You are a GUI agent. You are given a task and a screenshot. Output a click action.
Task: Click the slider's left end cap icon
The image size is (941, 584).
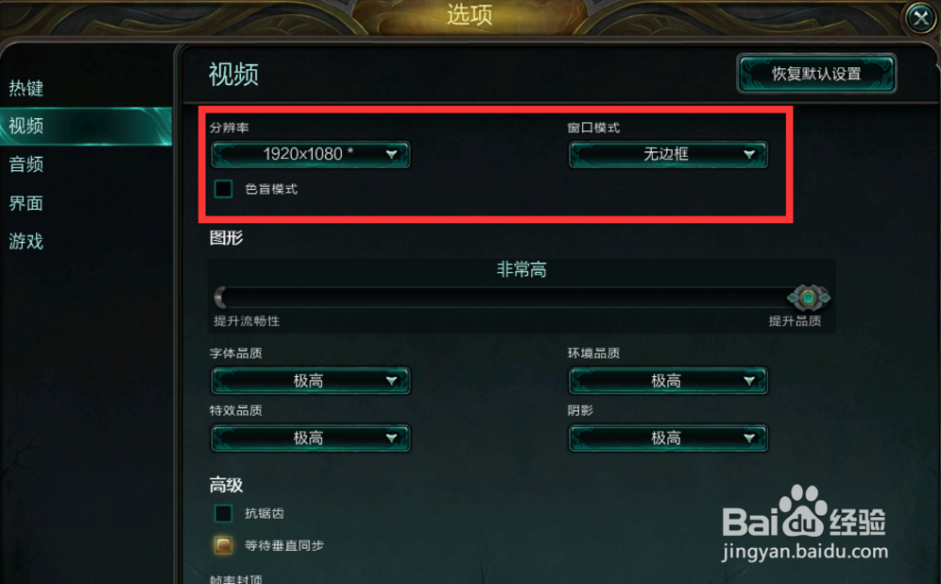pos(221,297)
